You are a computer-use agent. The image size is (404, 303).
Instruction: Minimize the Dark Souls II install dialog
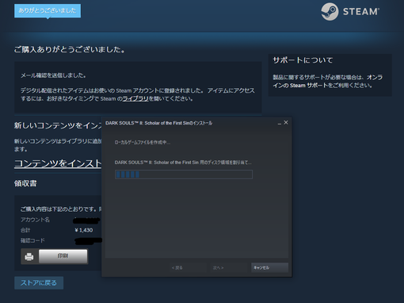(x=280, y=123)
